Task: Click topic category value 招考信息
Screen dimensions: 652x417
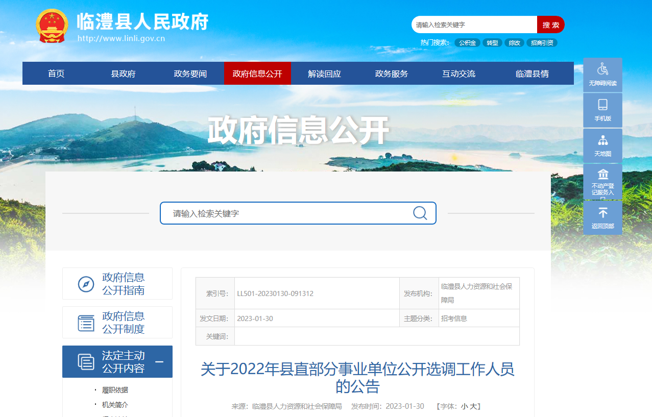Action: tap(454, 318)
